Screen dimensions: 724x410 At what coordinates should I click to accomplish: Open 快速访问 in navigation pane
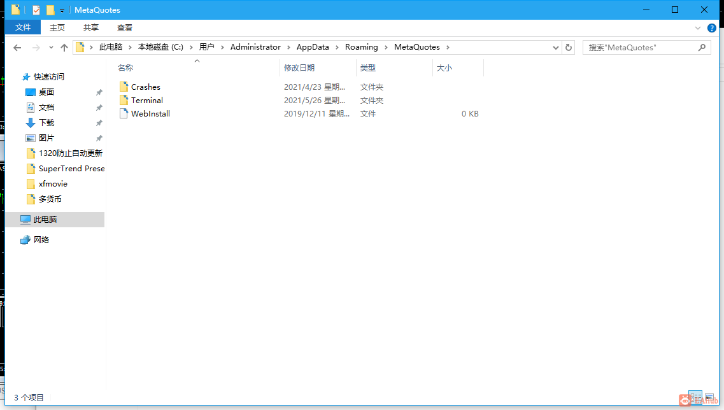[x=48, y=76]
